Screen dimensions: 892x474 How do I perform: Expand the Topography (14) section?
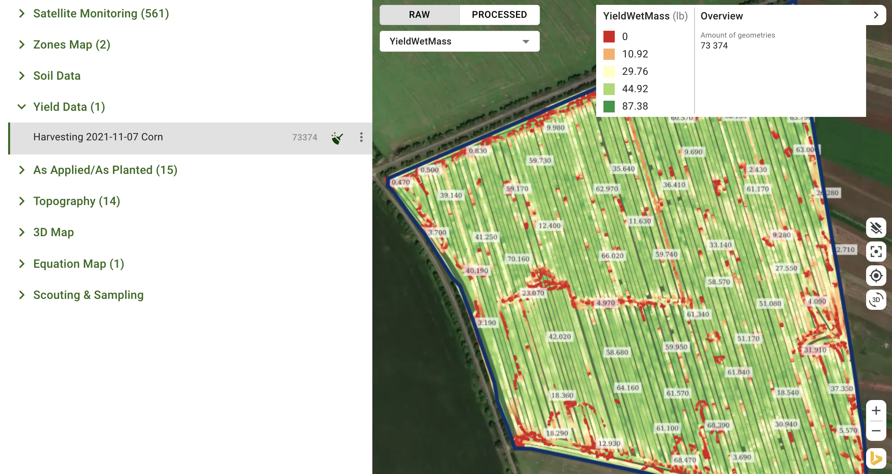pyautogui.click(x=76, y=201)
